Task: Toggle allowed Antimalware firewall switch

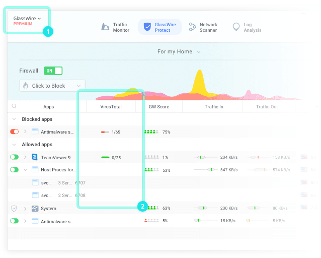Action: [x=14, y=221]
